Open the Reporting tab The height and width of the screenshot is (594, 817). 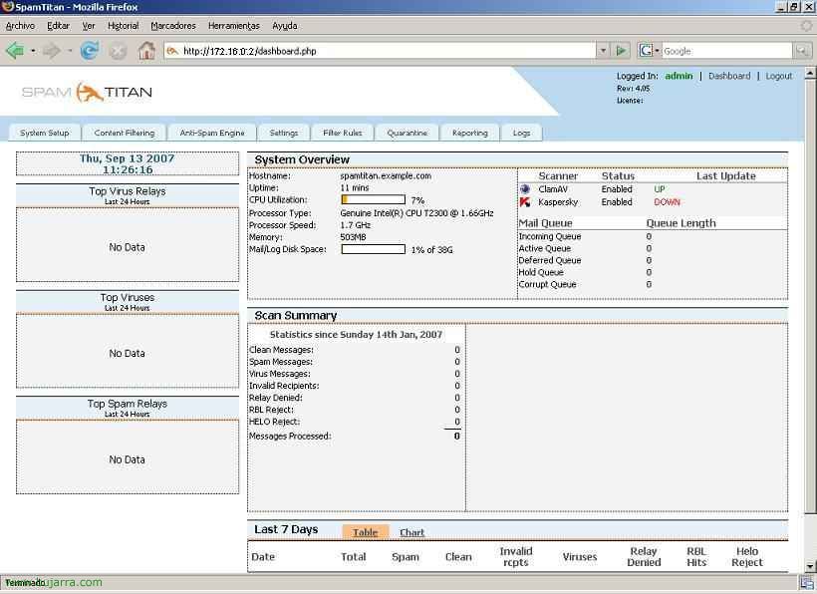point(470,133)
